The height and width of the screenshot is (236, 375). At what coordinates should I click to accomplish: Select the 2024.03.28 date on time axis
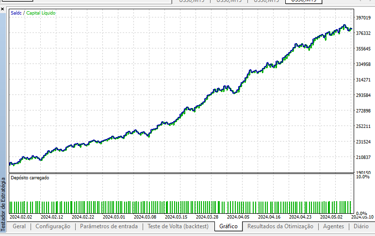click(207, 217)
